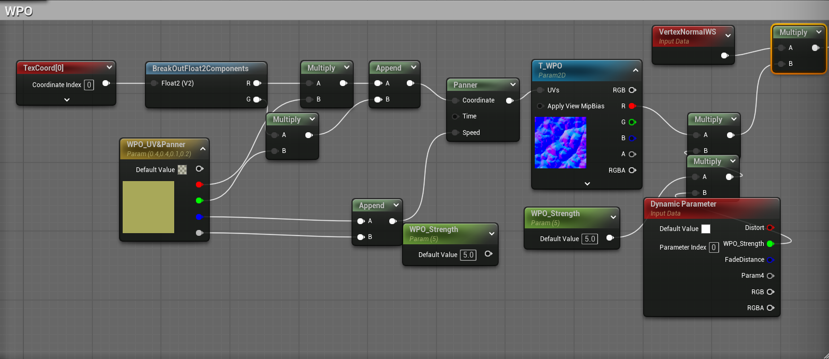Click the Coordinate Index field on TexCoord[0]

click(x=89, y=84)
